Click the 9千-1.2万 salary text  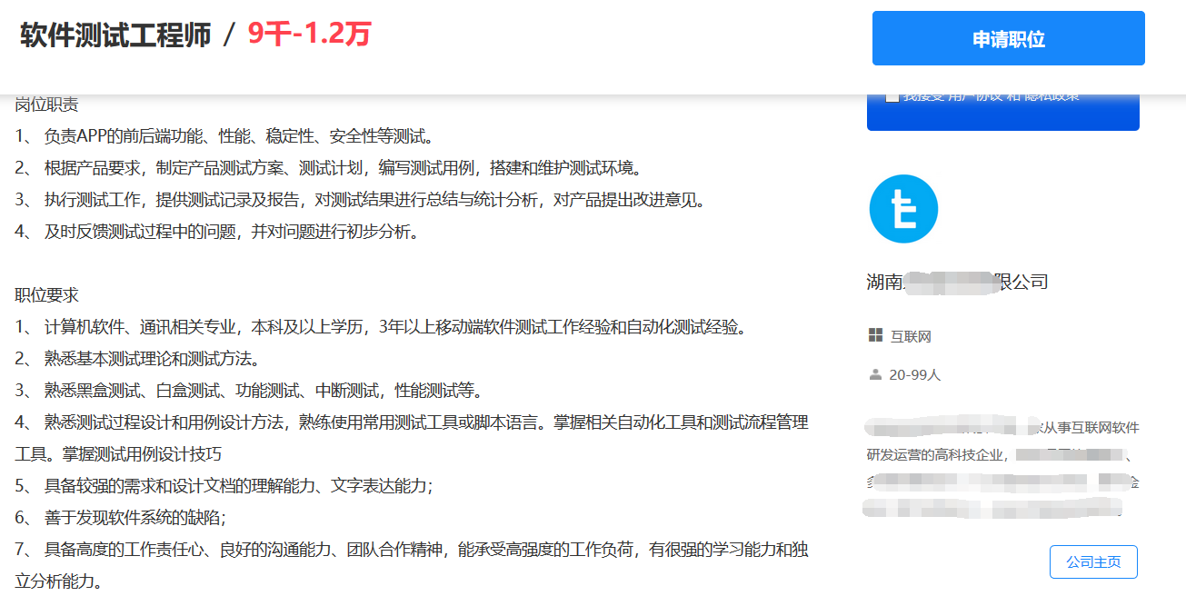(x=309, y=35)
